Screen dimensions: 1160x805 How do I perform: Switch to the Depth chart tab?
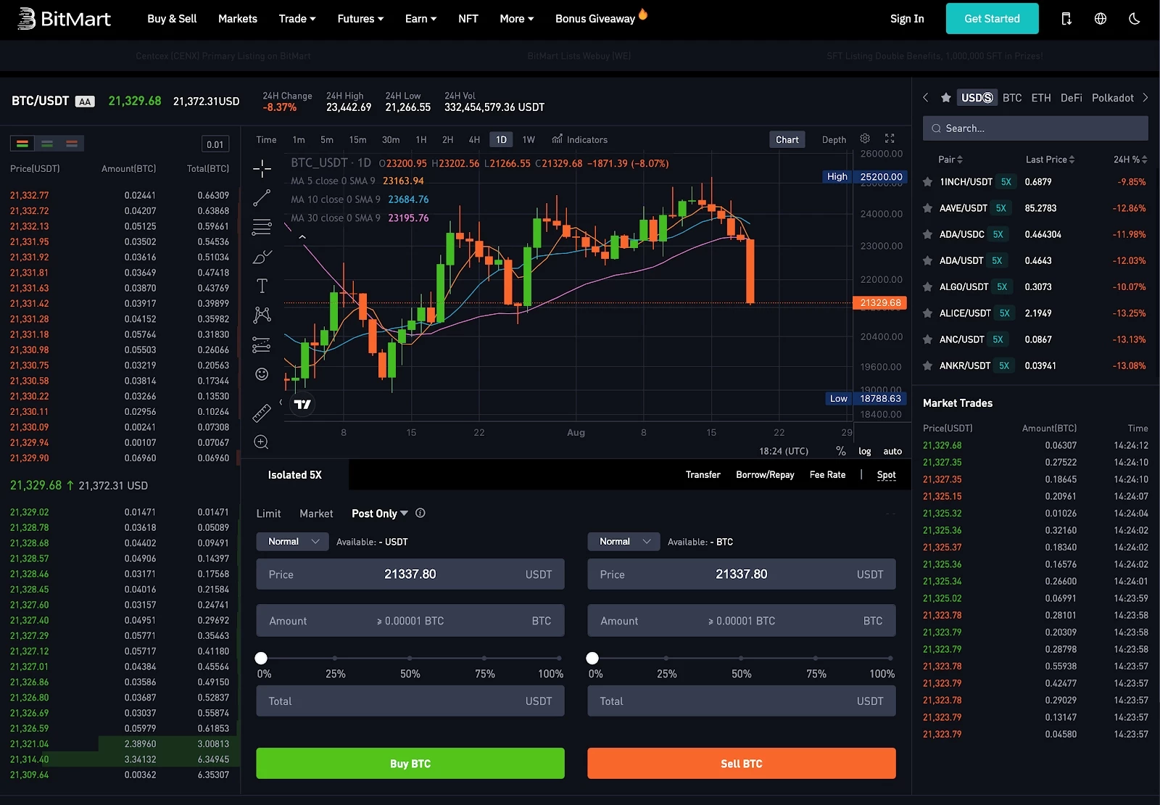834,140
